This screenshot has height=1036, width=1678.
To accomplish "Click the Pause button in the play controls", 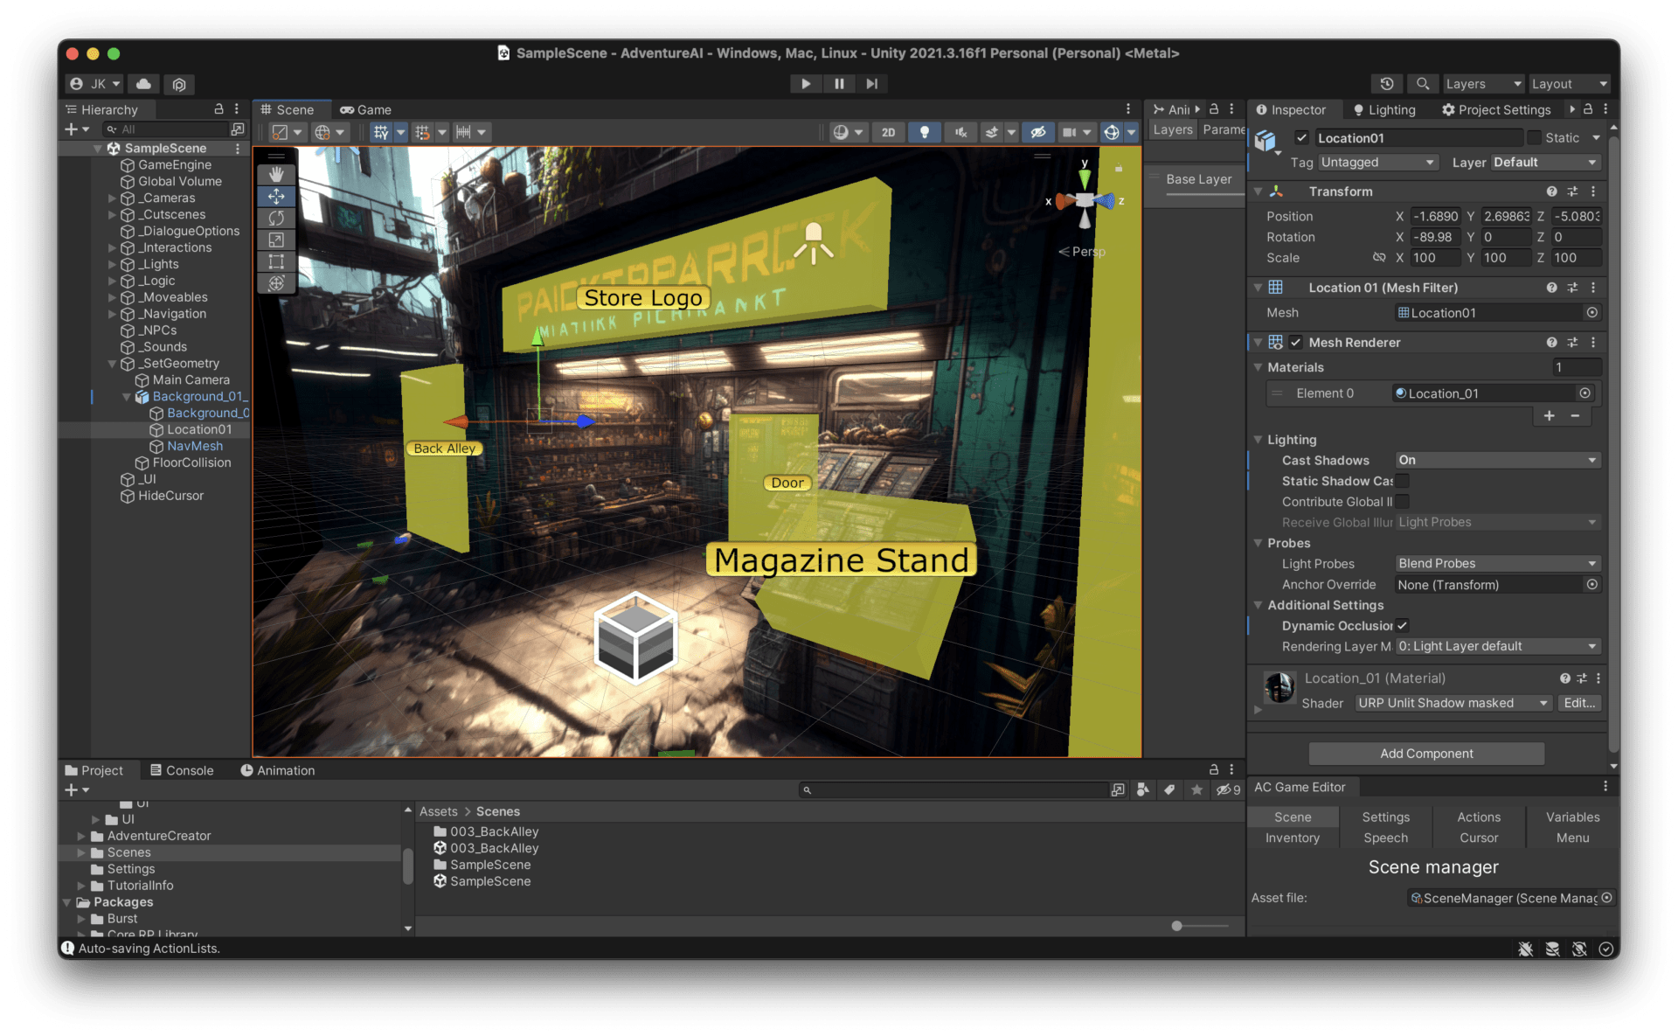I will tap(839, 83).
